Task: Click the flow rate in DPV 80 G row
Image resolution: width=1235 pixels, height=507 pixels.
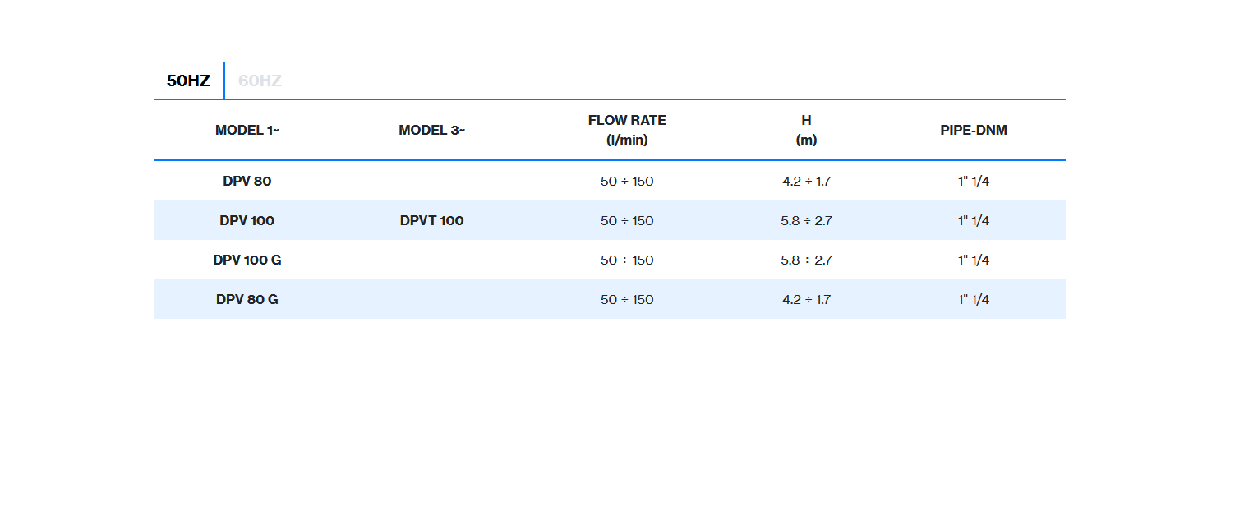Action: tap(627, 299)
